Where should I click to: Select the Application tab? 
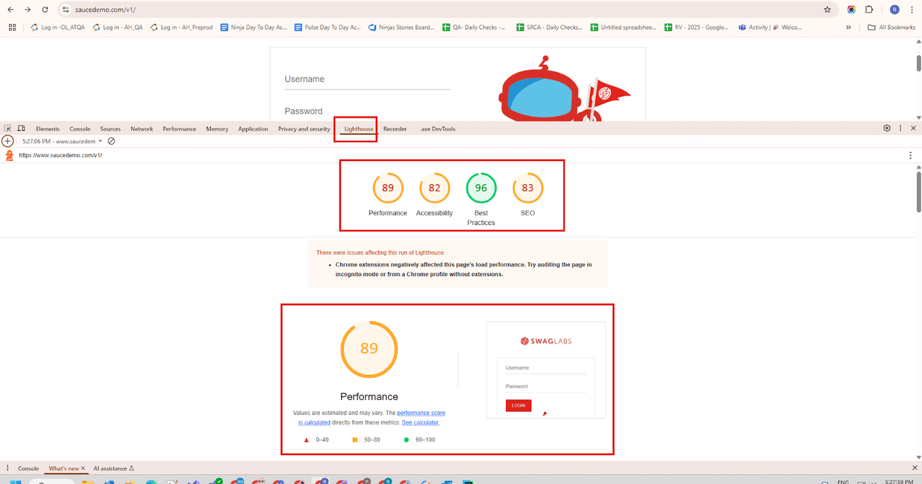(x=253, y=129)
